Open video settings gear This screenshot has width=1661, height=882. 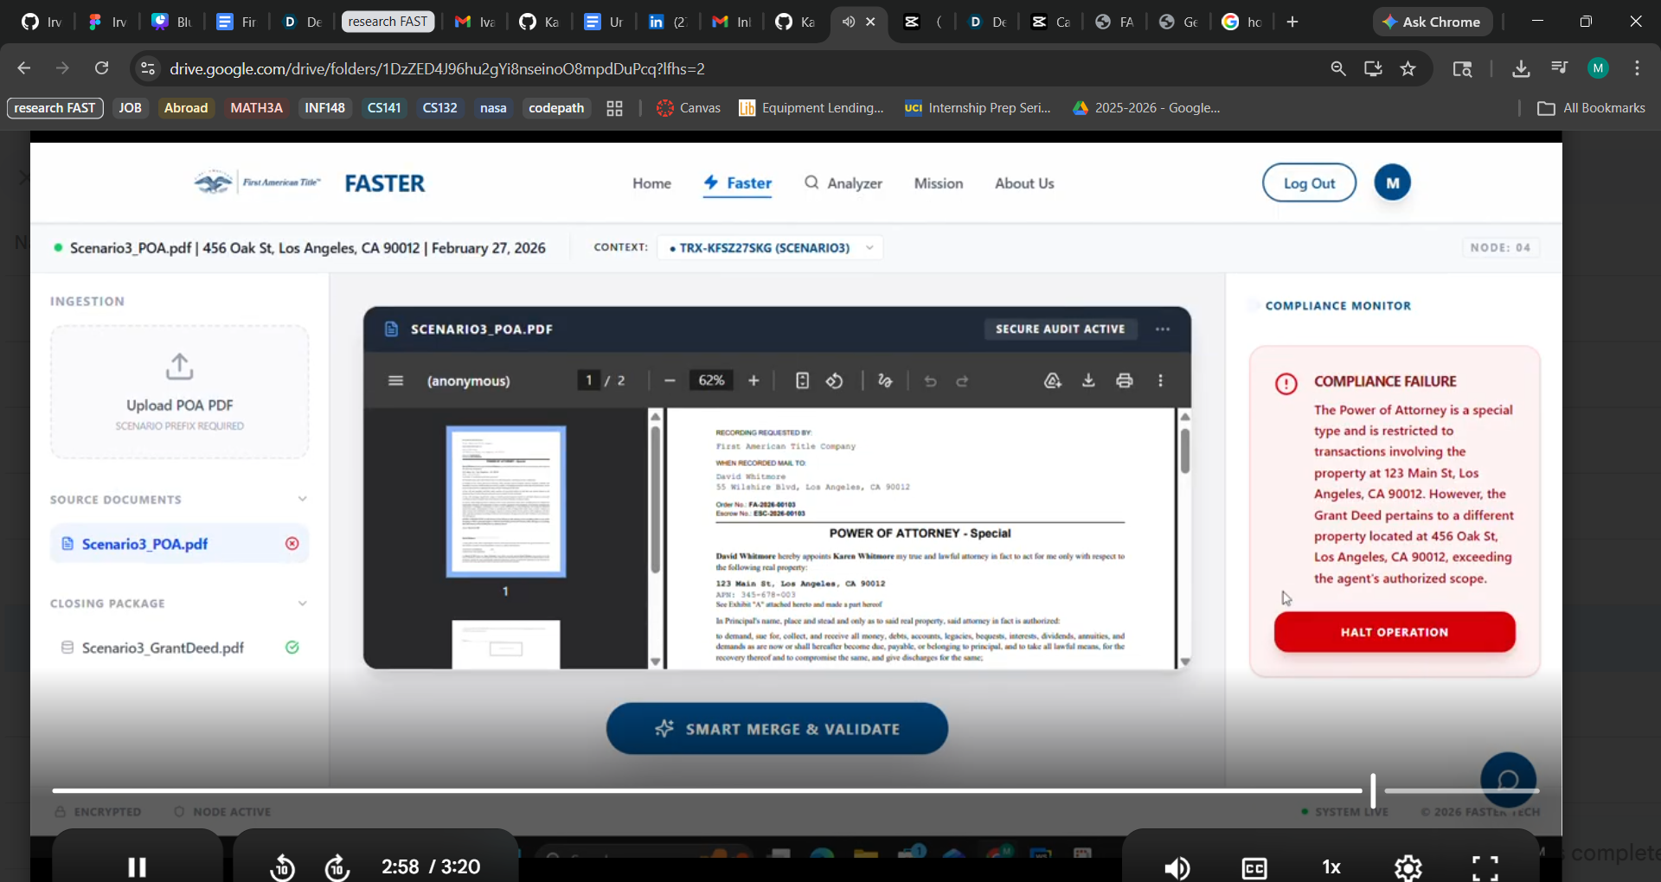coord(1408,867)
